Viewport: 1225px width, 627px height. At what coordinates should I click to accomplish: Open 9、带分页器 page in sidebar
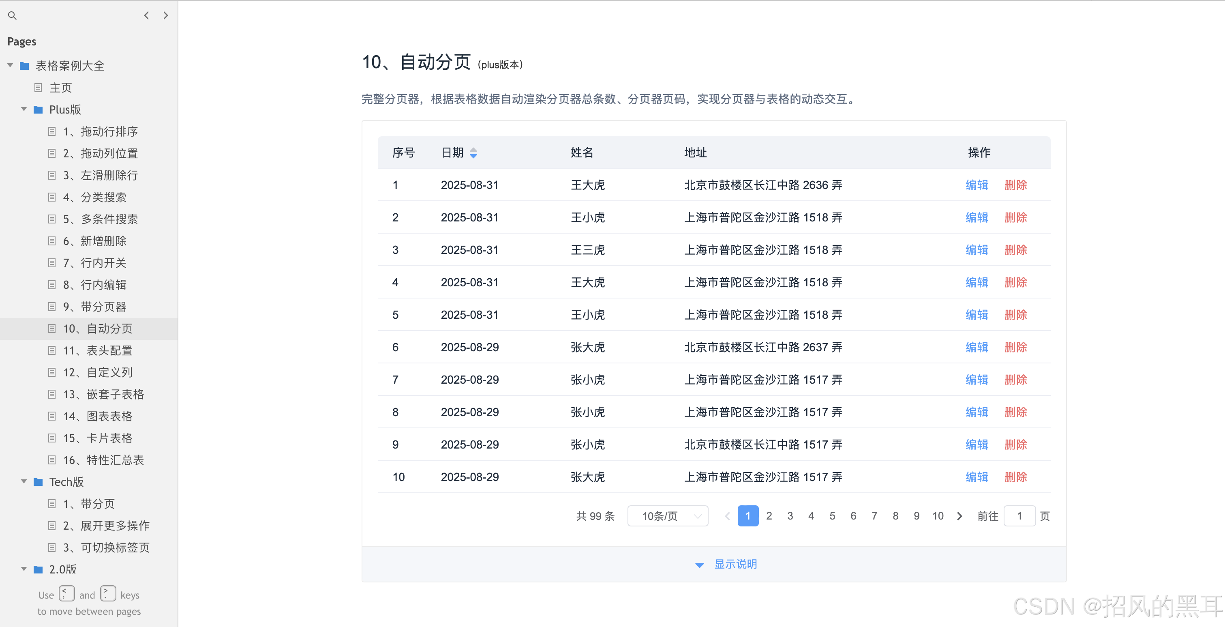(x=94, y=307)
